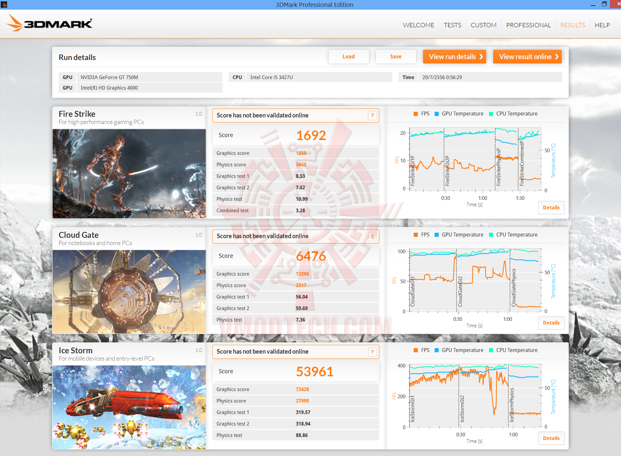Click GPU Temperature legend swatch in Ice Storm chart
This screenshot has width=621, height=456.
point(437,350)
